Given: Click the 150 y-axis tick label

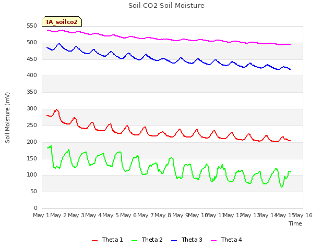Looking at the screenshot, I should pyautogui.click(x=32, y=158).
